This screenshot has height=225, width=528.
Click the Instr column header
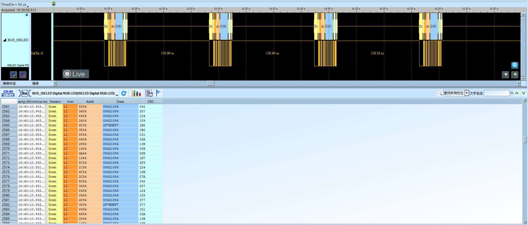[70, 102]
